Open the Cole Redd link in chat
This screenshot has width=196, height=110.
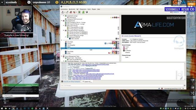pyautogui.click(x=95, y=64)
